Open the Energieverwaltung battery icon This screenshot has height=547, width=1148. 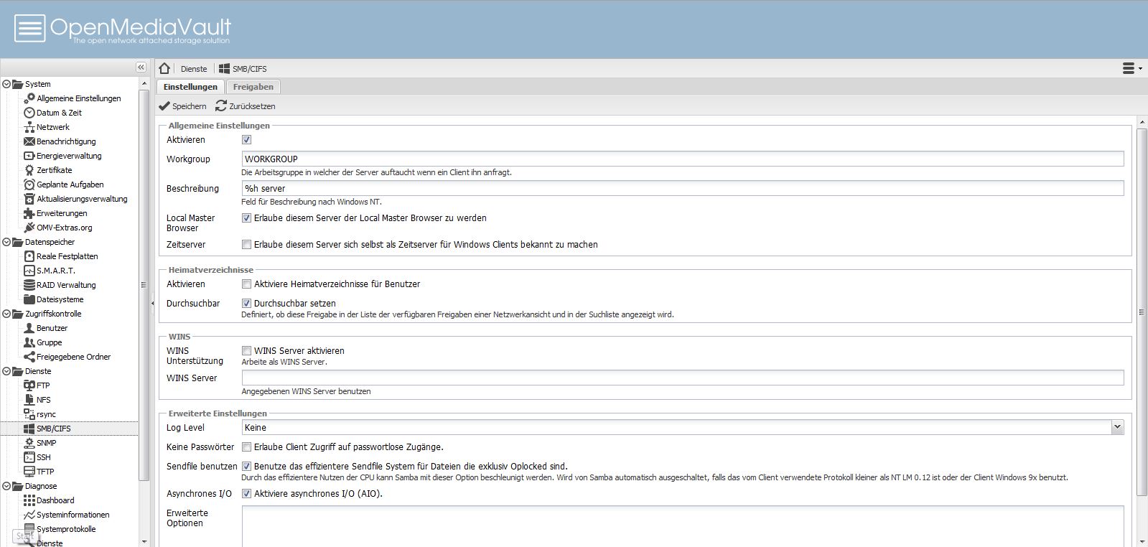click(x=29, y=156)
